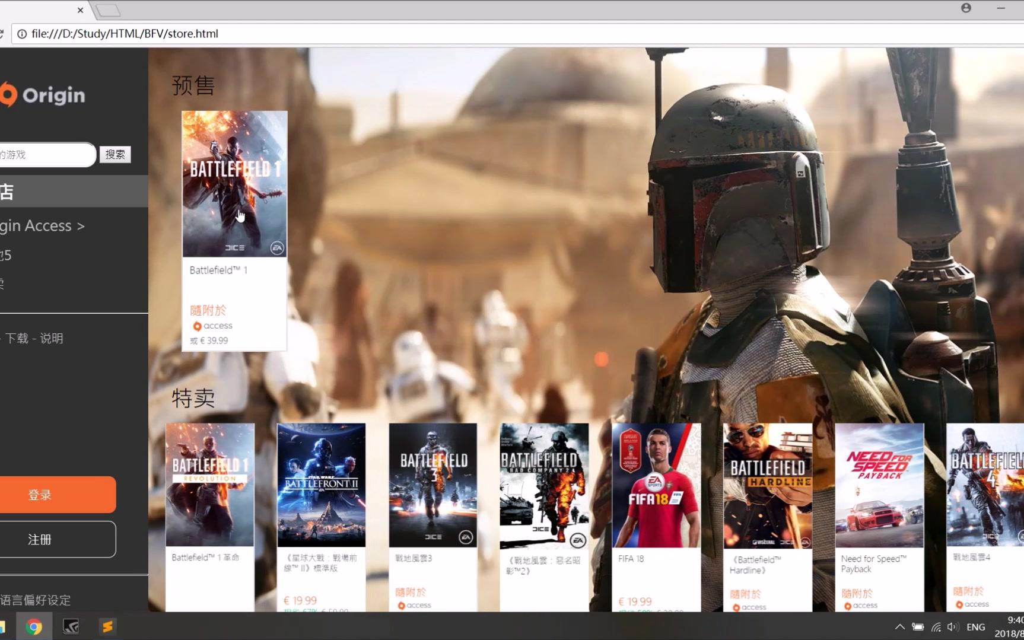Click € 19.99 price under FIFA 18
1024x640 pixels.
tap(635, 601)
